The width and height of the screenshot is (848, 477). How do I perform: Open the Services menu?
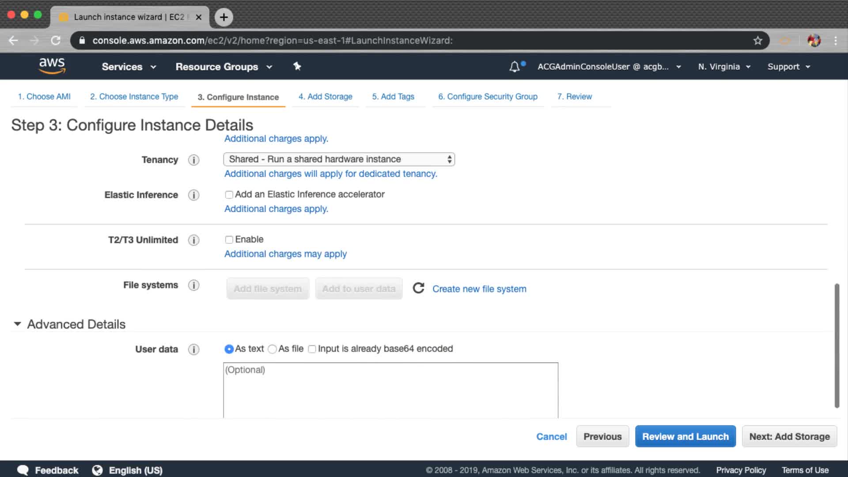(129, 67)
